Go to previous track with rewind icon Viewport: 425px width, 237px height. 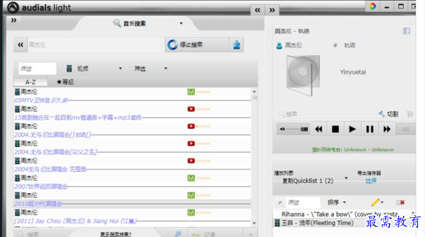[319, 129]
